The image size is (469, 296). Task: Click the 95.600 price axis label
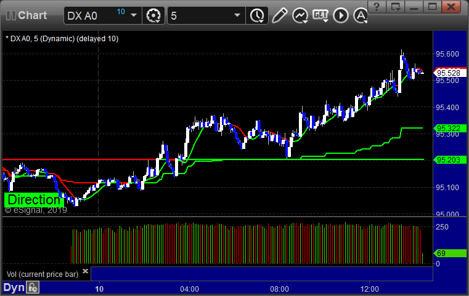[x=447, y=54]
